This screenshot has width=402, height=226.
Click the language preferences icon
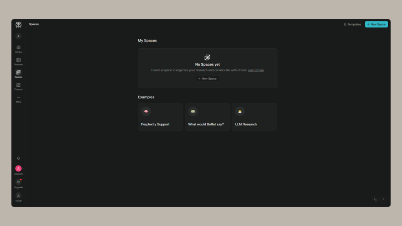(x=375, y=199)
